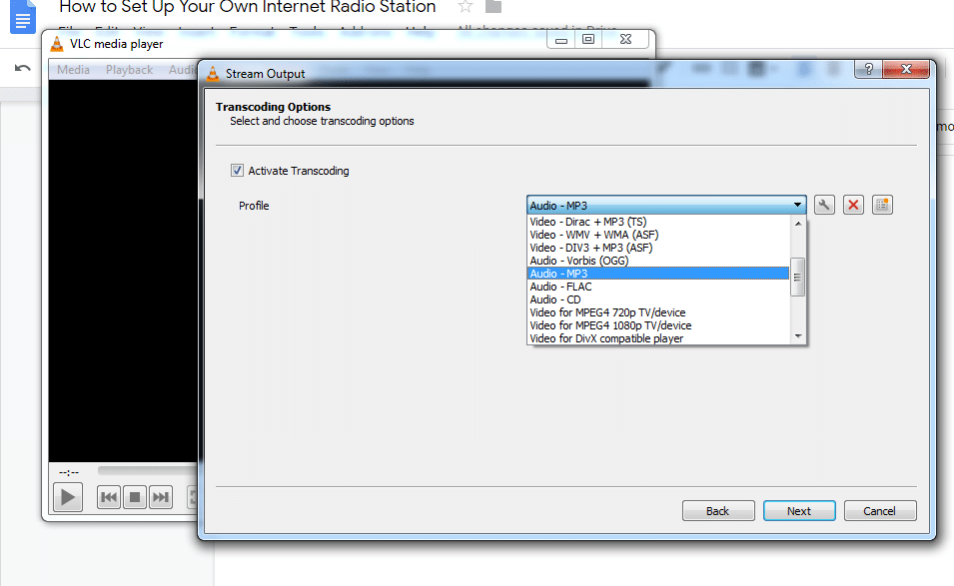Select Video for DivX compatible player

coord(657,338)
